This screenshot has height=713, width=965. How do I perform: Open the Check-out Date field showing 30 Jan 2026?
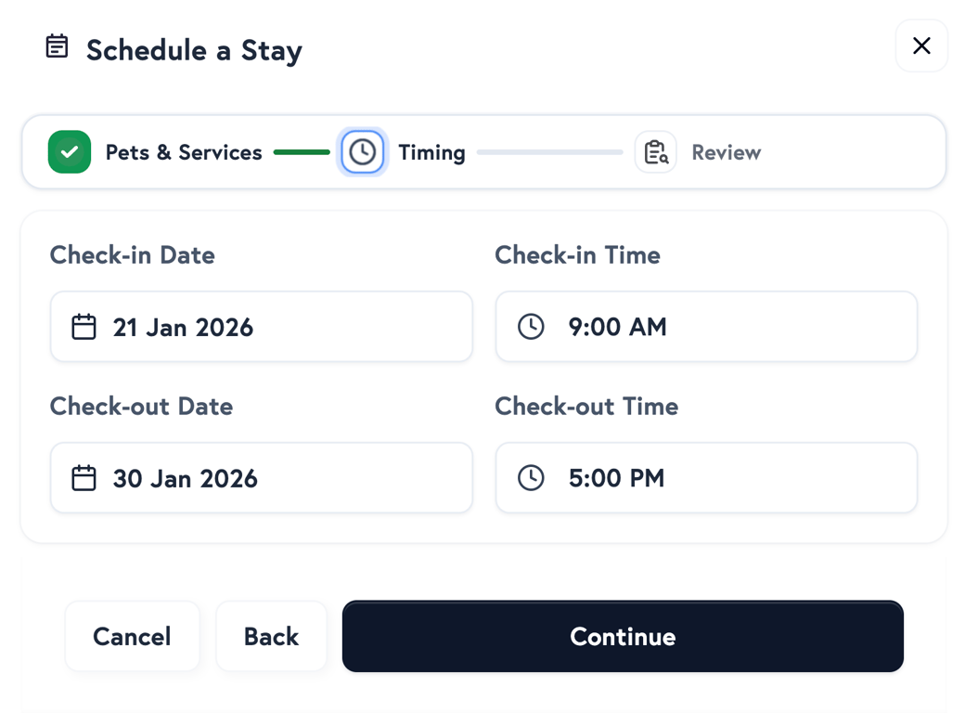pyautogui.click(x=261, y=477)
